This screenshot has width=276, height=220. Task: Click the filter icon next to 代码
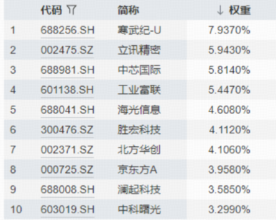click(x=71, y=10)
